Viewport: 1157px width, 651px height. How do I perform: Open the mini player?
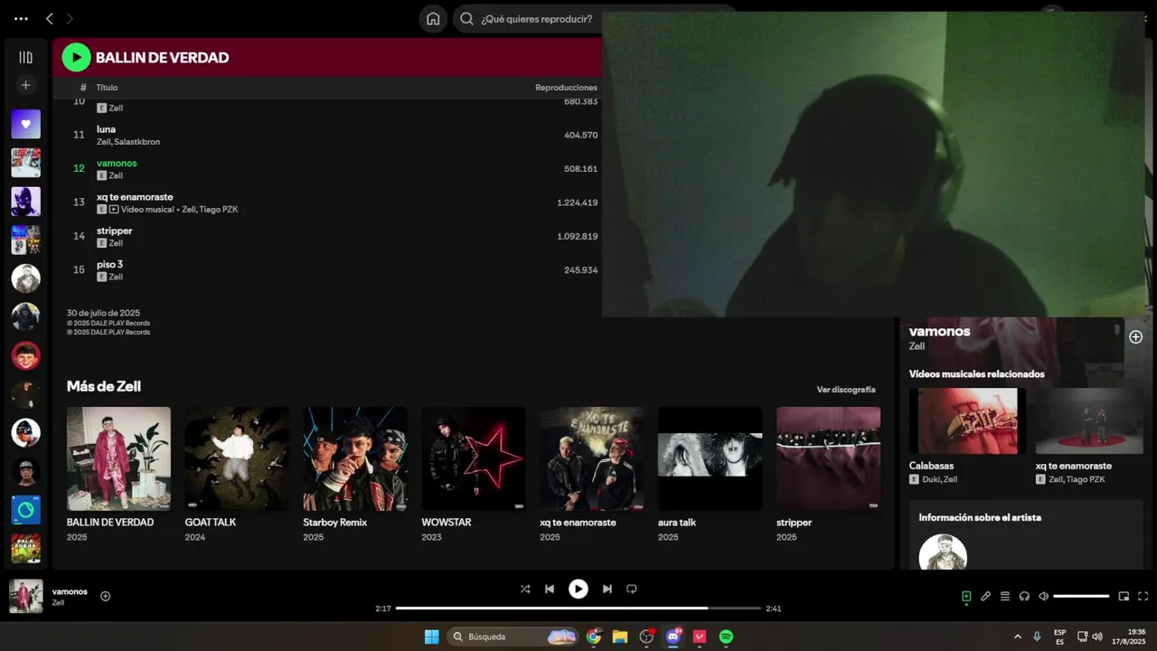[1124, 596]
